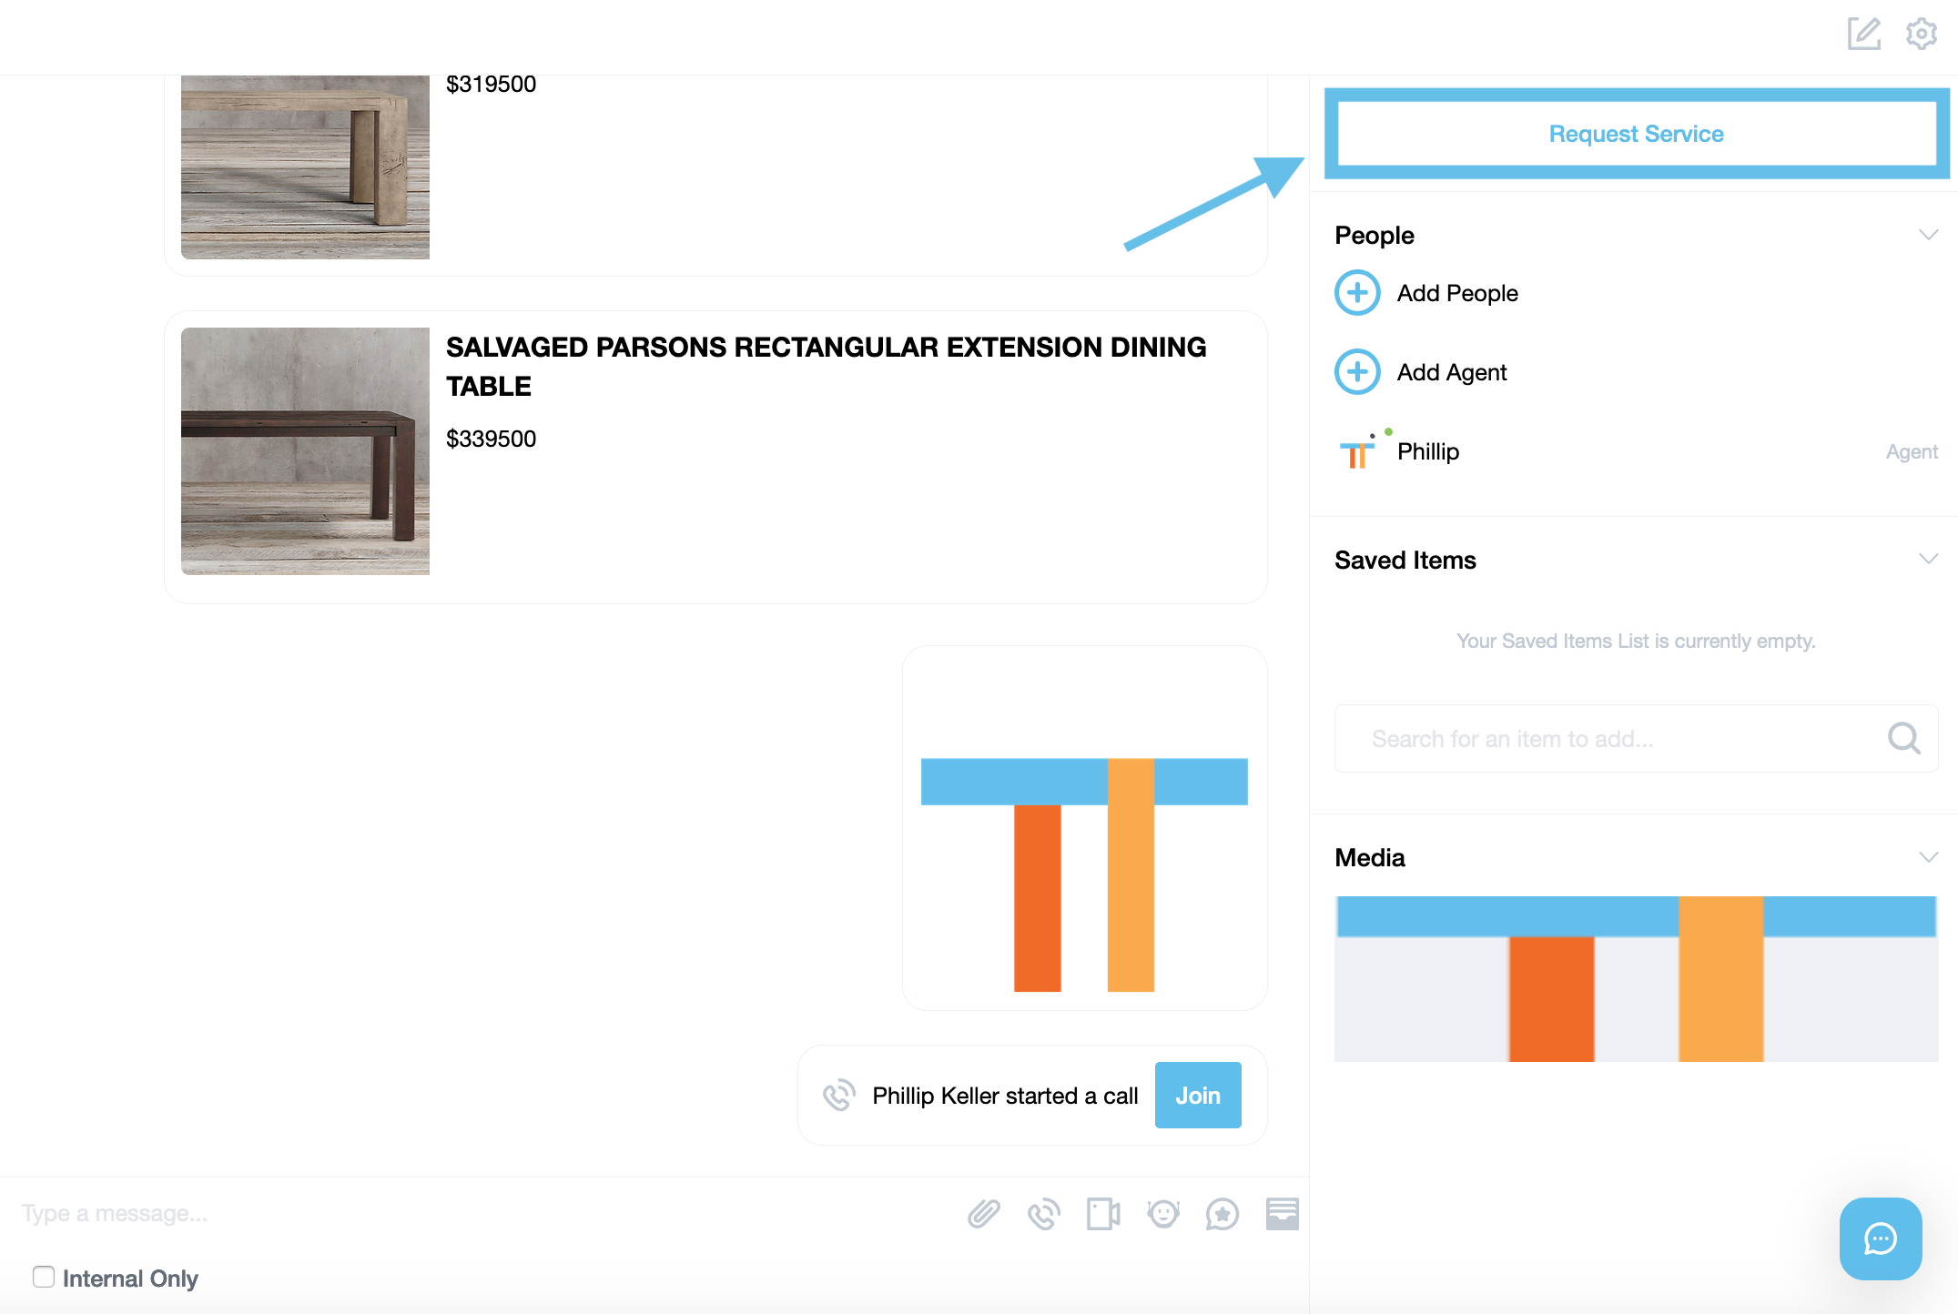Click the Request Service button

(x=1636, y=134)
